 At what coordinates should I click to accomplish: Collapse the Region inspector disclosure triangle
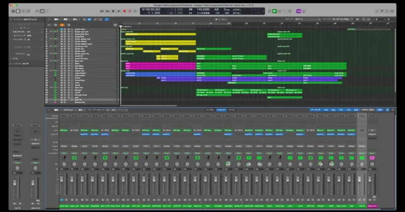[11, 19]
